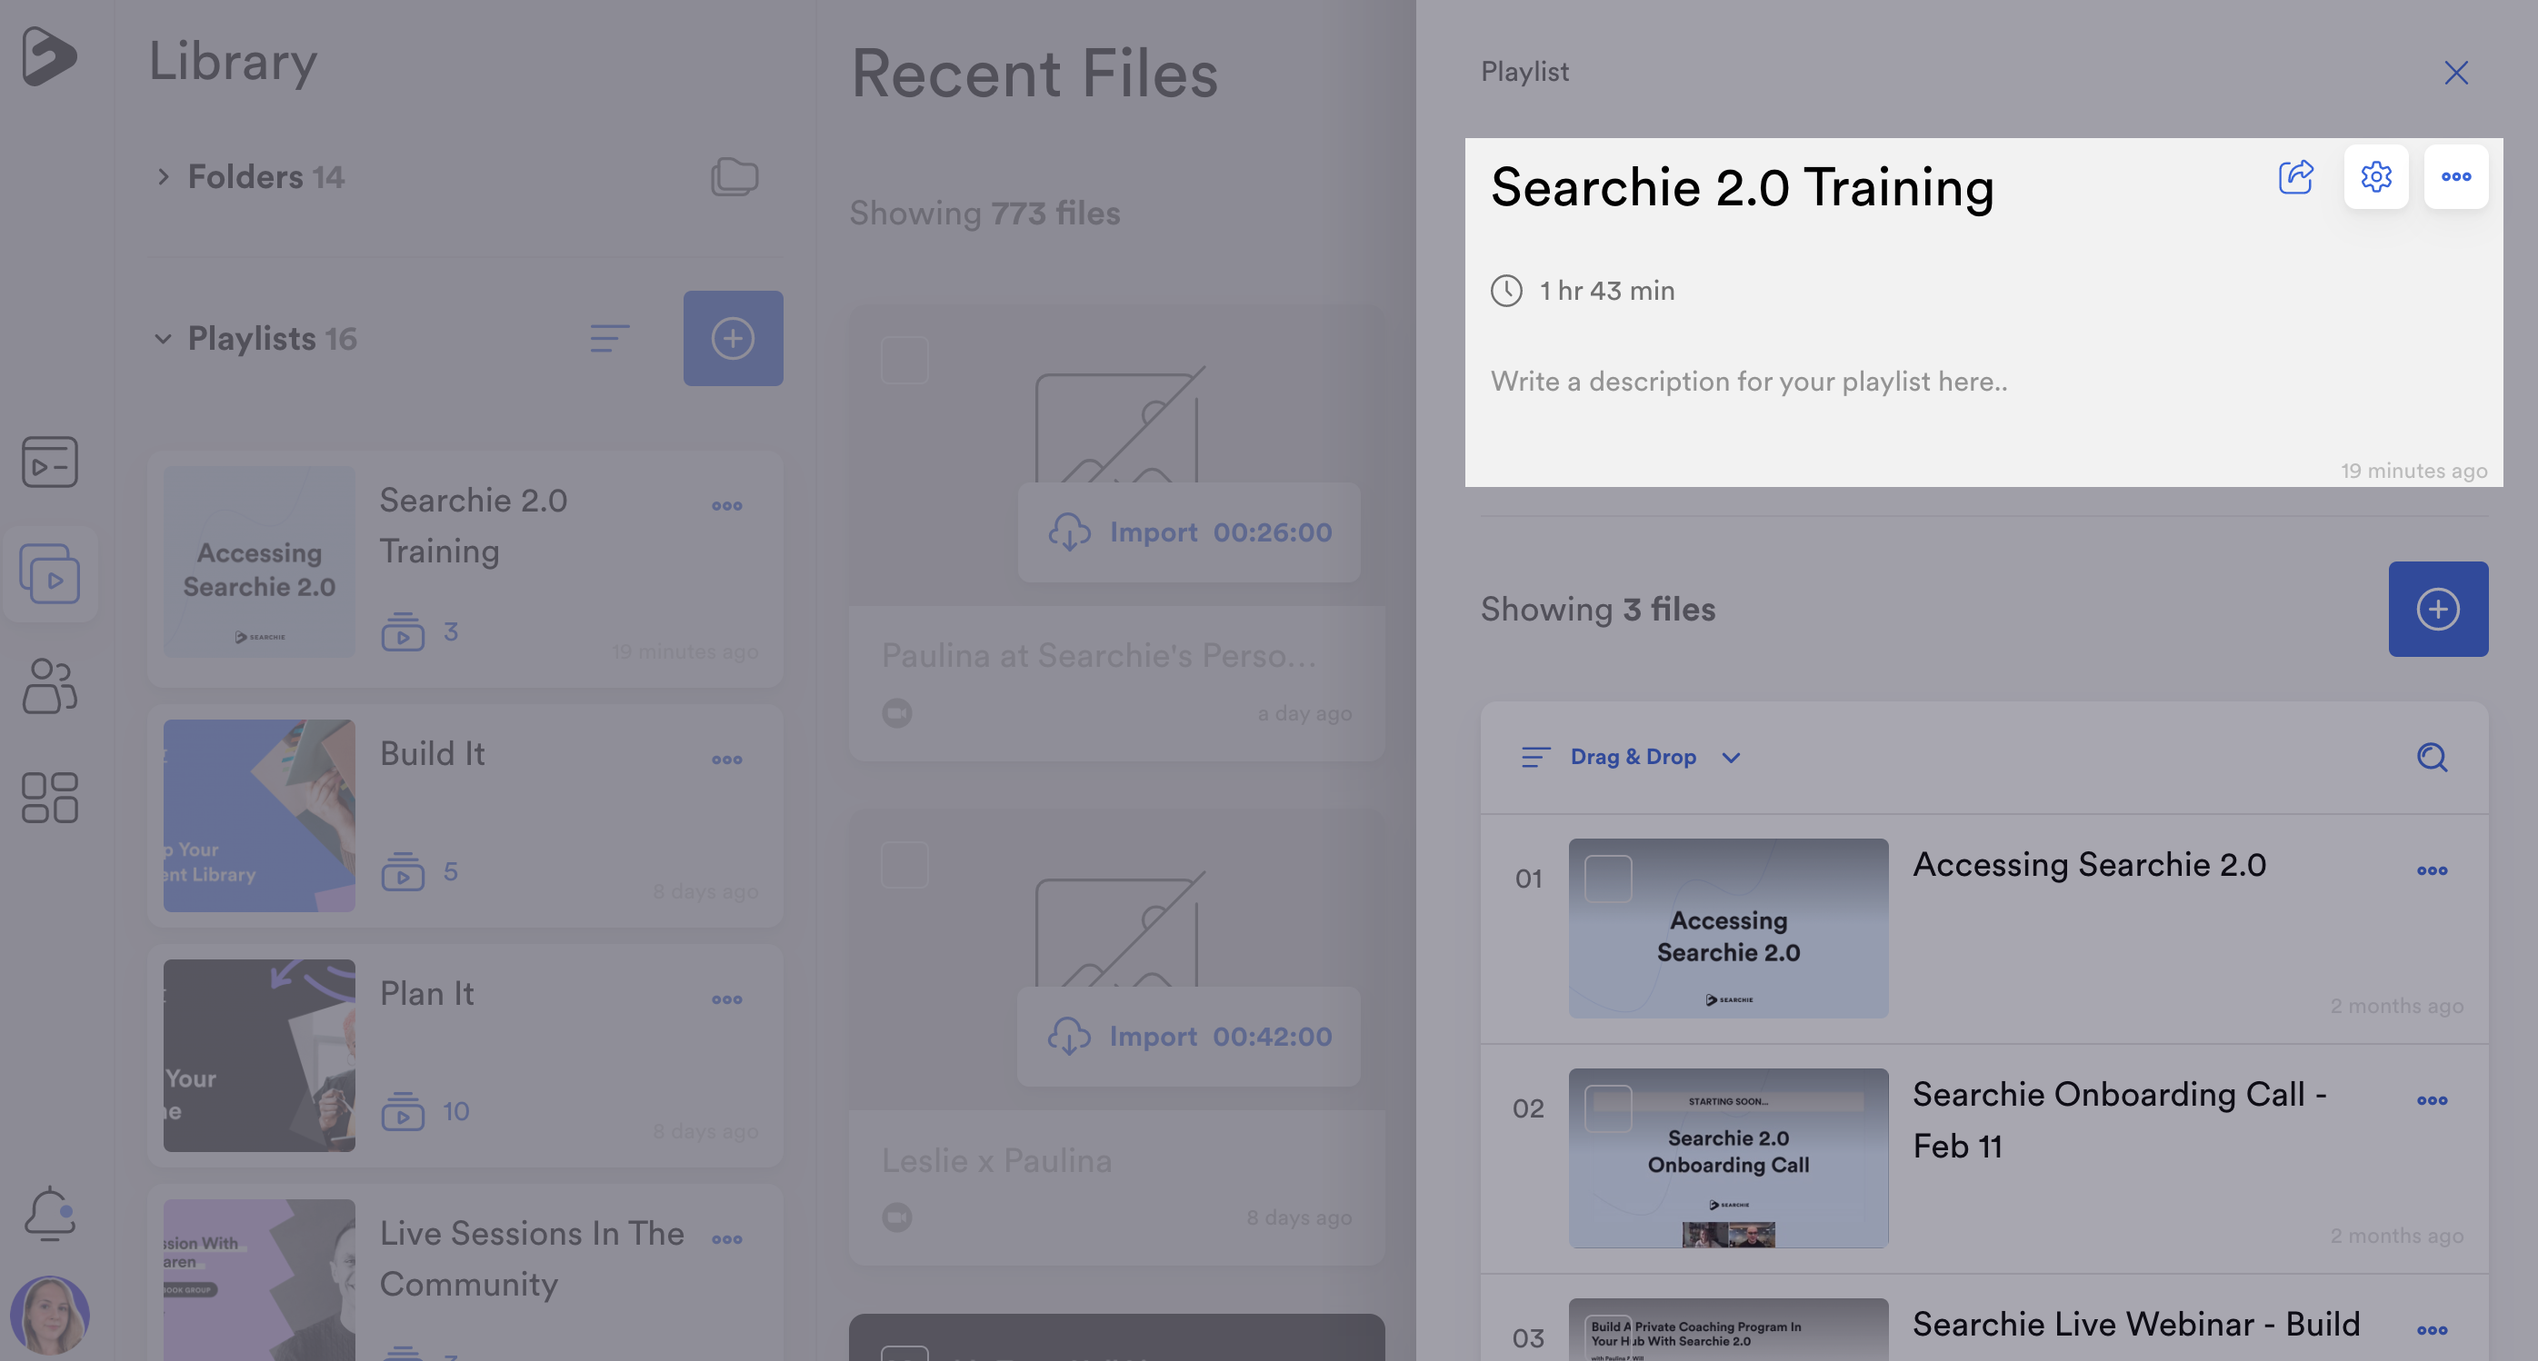Open Plan It playlist card
2538x1361 pixels.
point(465,1056)
